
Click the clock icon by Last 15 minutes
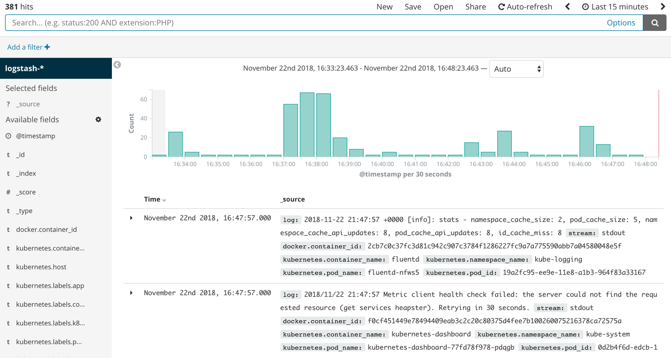click(x=585, y=7)
